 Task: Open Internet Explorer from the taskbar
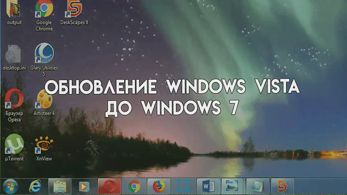tap(35, 186)
